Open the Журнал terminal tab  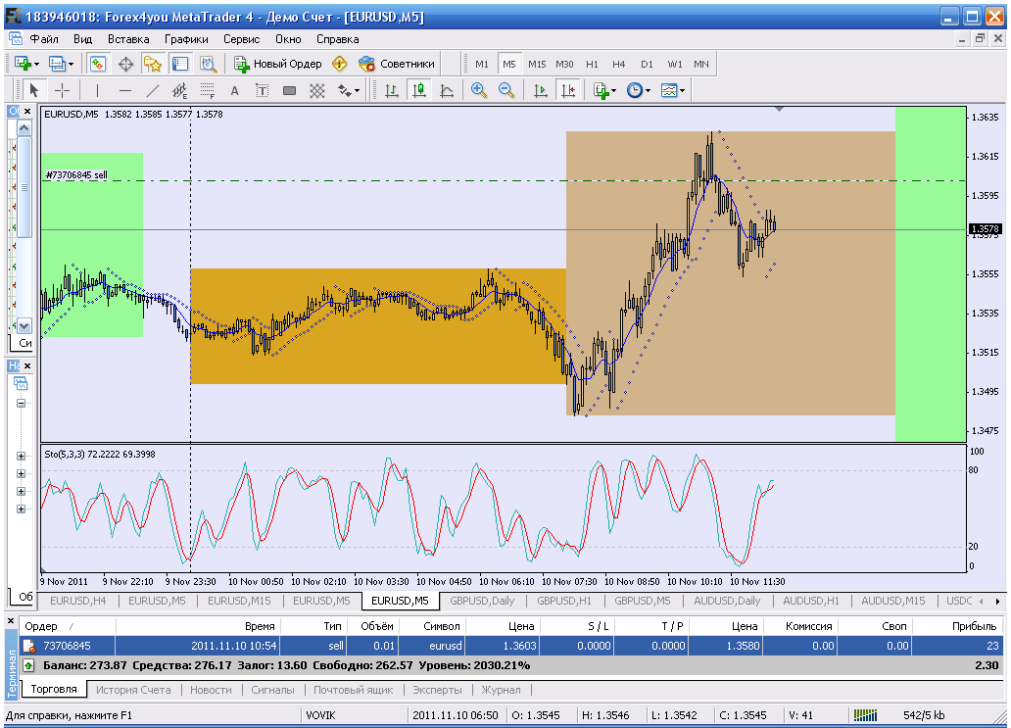501,690
